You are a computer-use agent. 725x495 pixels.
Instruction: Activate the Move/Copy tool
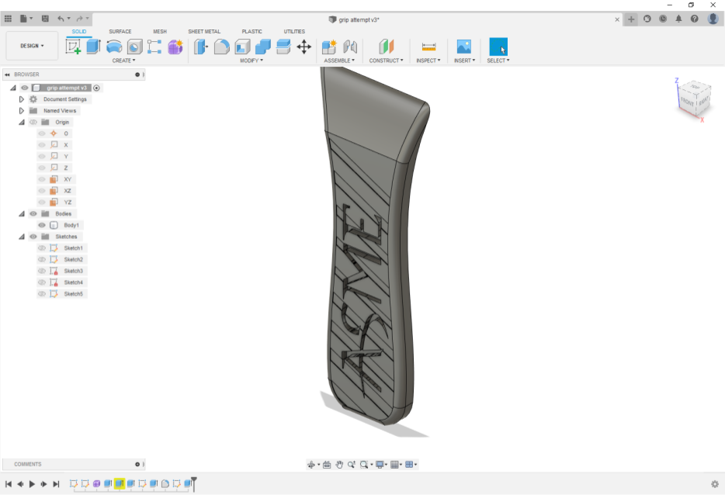click(304, 47)
